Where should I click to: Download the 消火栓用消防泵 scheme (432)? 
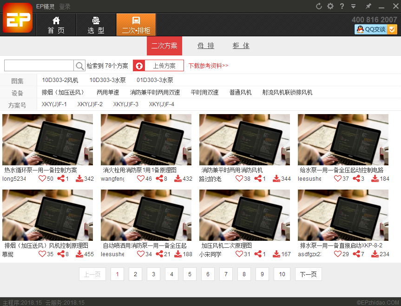178,178
